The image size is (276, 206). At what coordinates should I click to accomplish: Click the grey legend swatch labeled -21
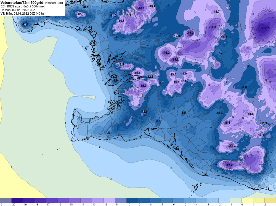point(6,200)
